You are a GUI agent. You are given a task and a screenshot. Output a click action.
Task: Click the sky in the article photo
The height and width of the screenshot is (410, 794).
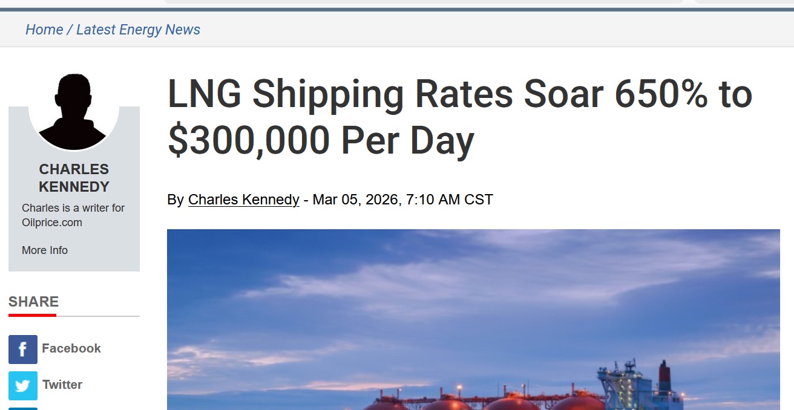[424, 284]
